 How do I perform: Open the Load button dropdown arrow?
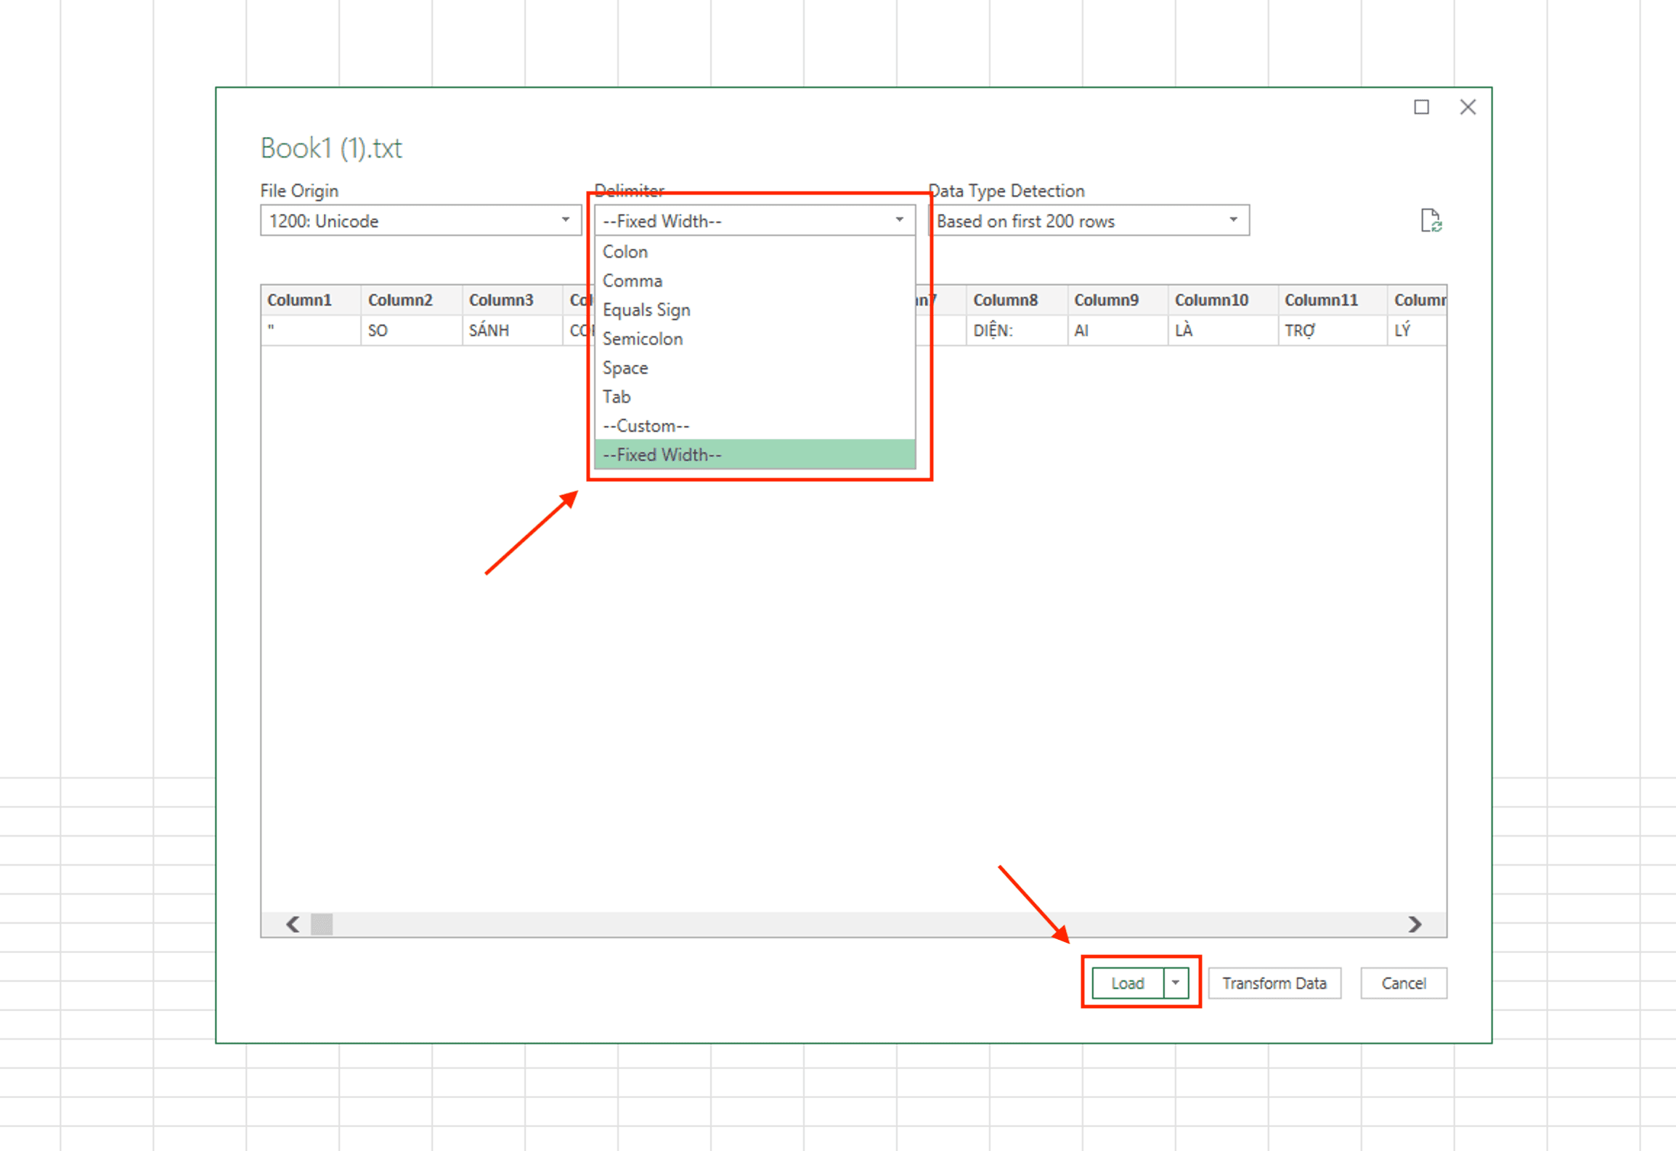pos(1175,983)
